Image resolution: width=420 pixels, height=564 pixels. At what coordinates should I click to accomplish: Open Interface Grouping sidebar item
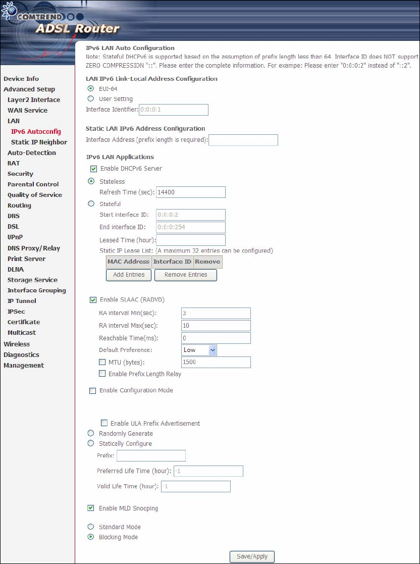[x=37, y=290]
